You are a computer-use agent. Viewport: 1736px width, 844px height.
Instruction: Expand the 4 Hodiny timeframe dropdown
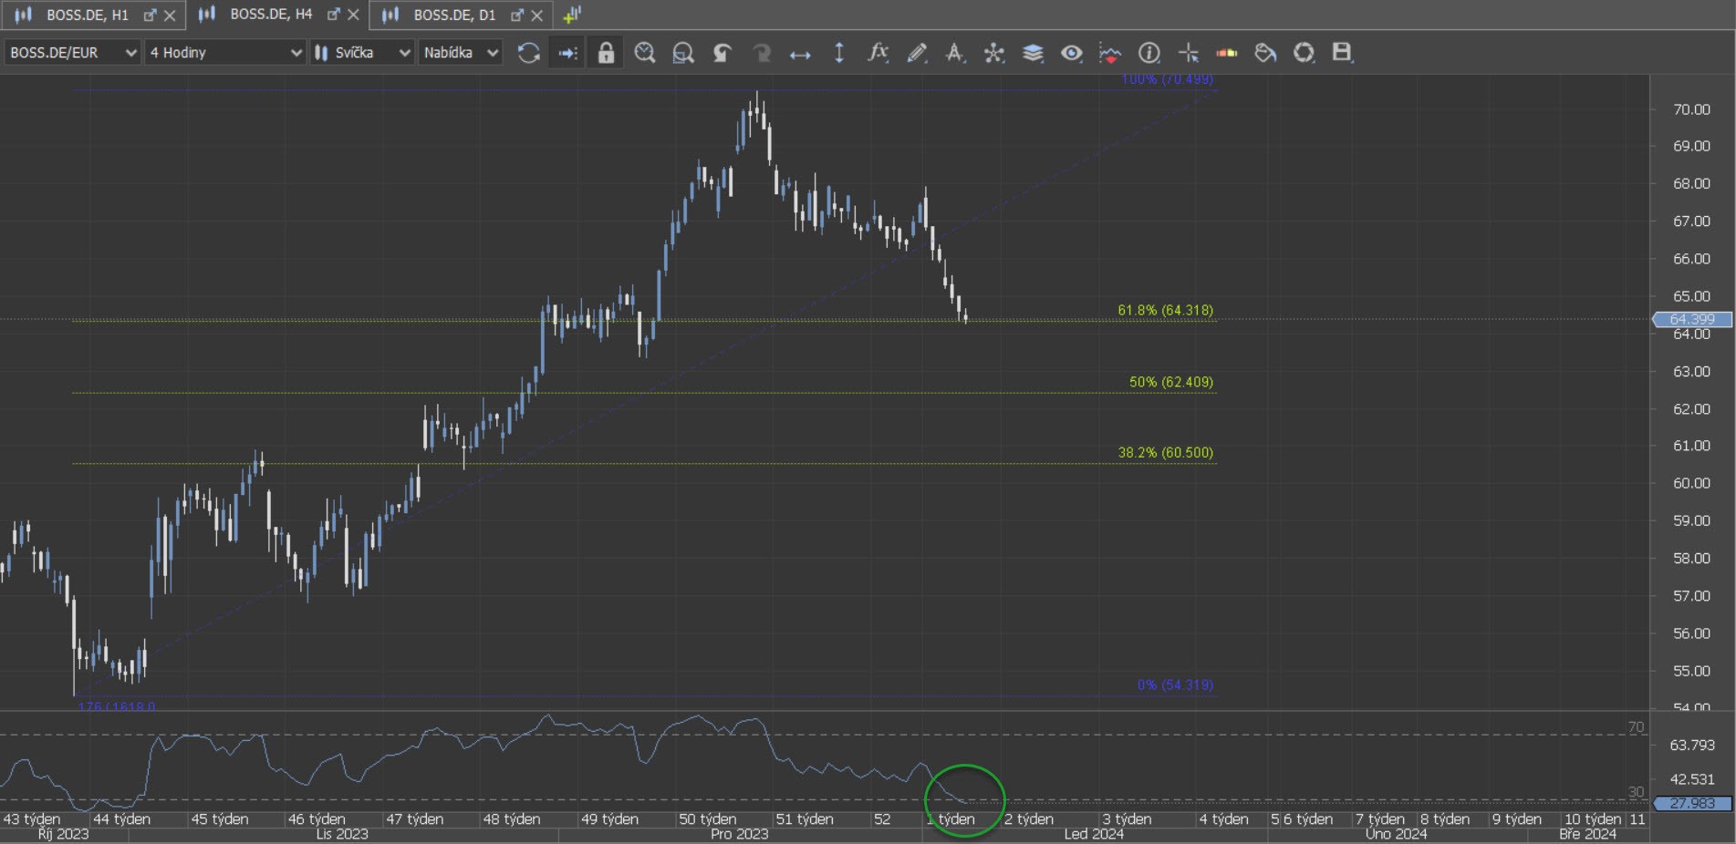coord(224,53)
